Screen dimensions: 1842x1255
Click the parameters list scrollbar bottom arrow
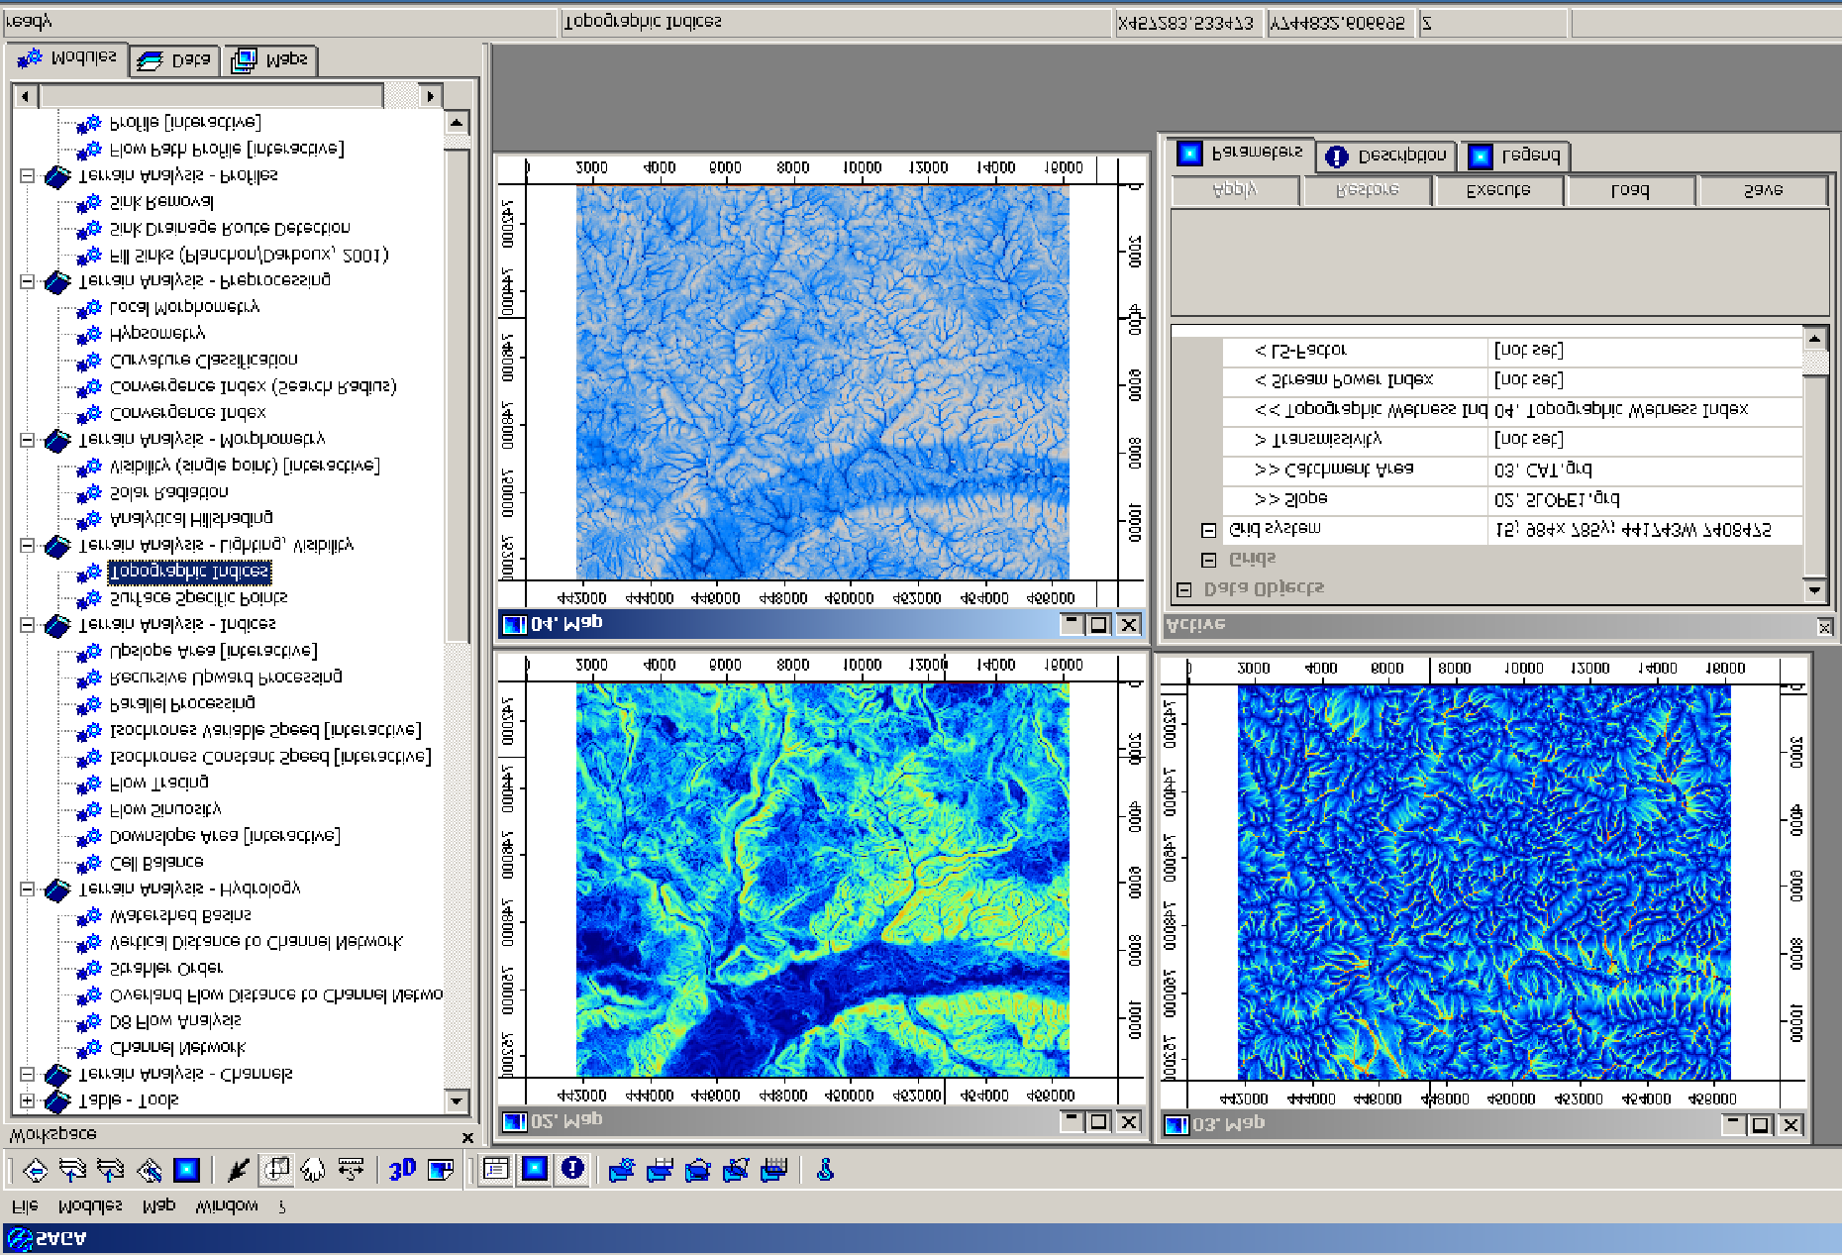[1814, 589]
